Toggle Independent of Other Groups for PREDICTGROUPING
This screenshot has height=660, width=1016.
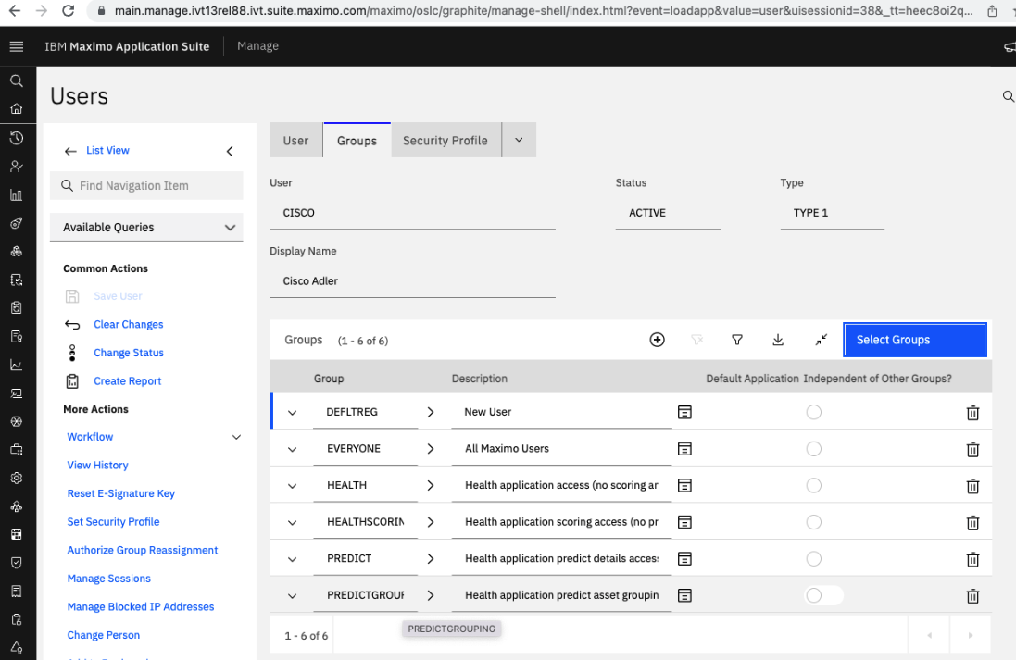click(x=823, y=595)
